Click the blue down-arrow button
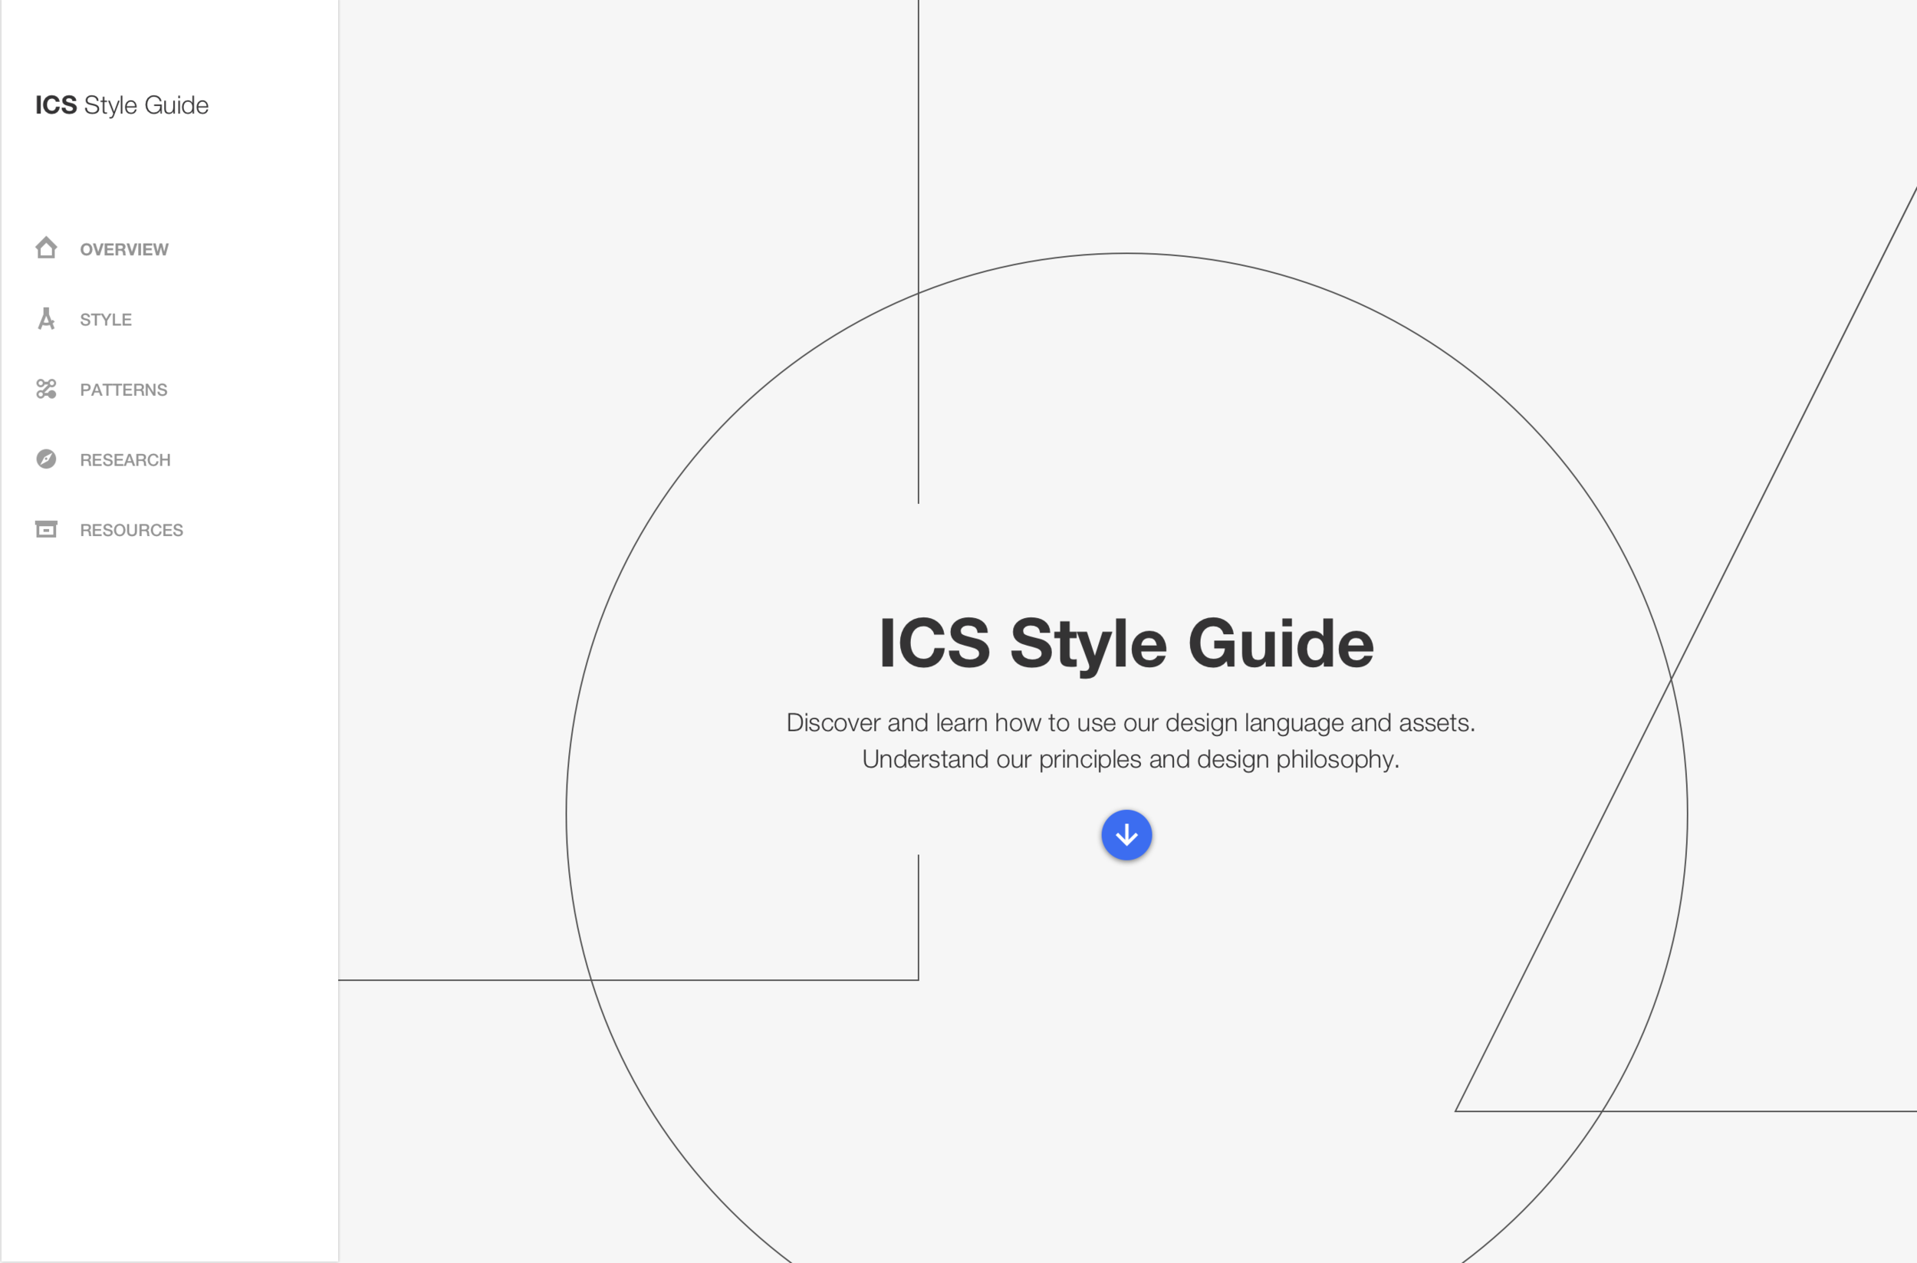Viewport: 1917px width, 1263px height. [1126, 835]
